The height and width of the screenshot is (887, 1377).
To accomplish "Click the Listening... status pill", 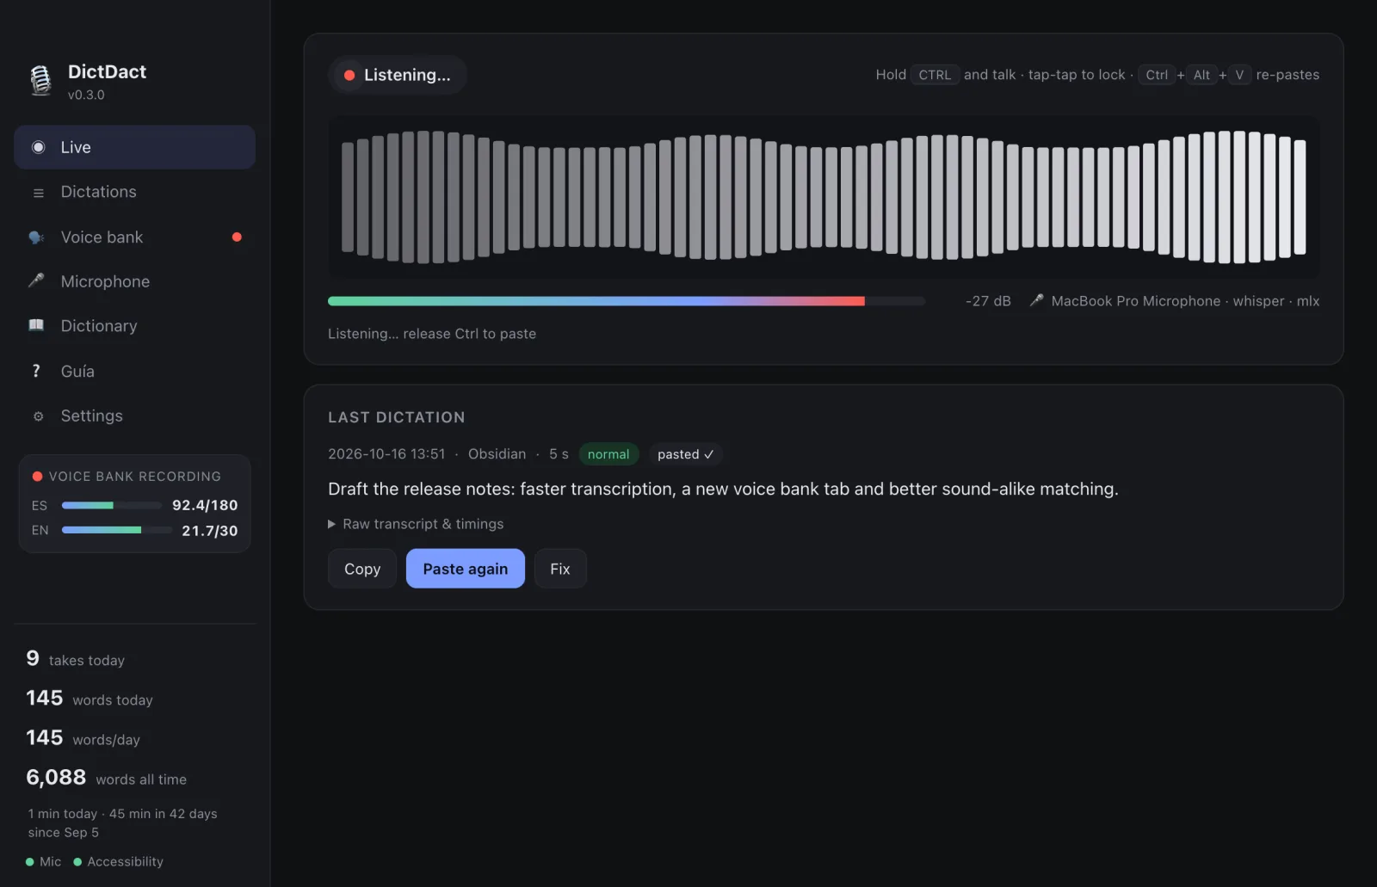I will [x=398, y=75].
